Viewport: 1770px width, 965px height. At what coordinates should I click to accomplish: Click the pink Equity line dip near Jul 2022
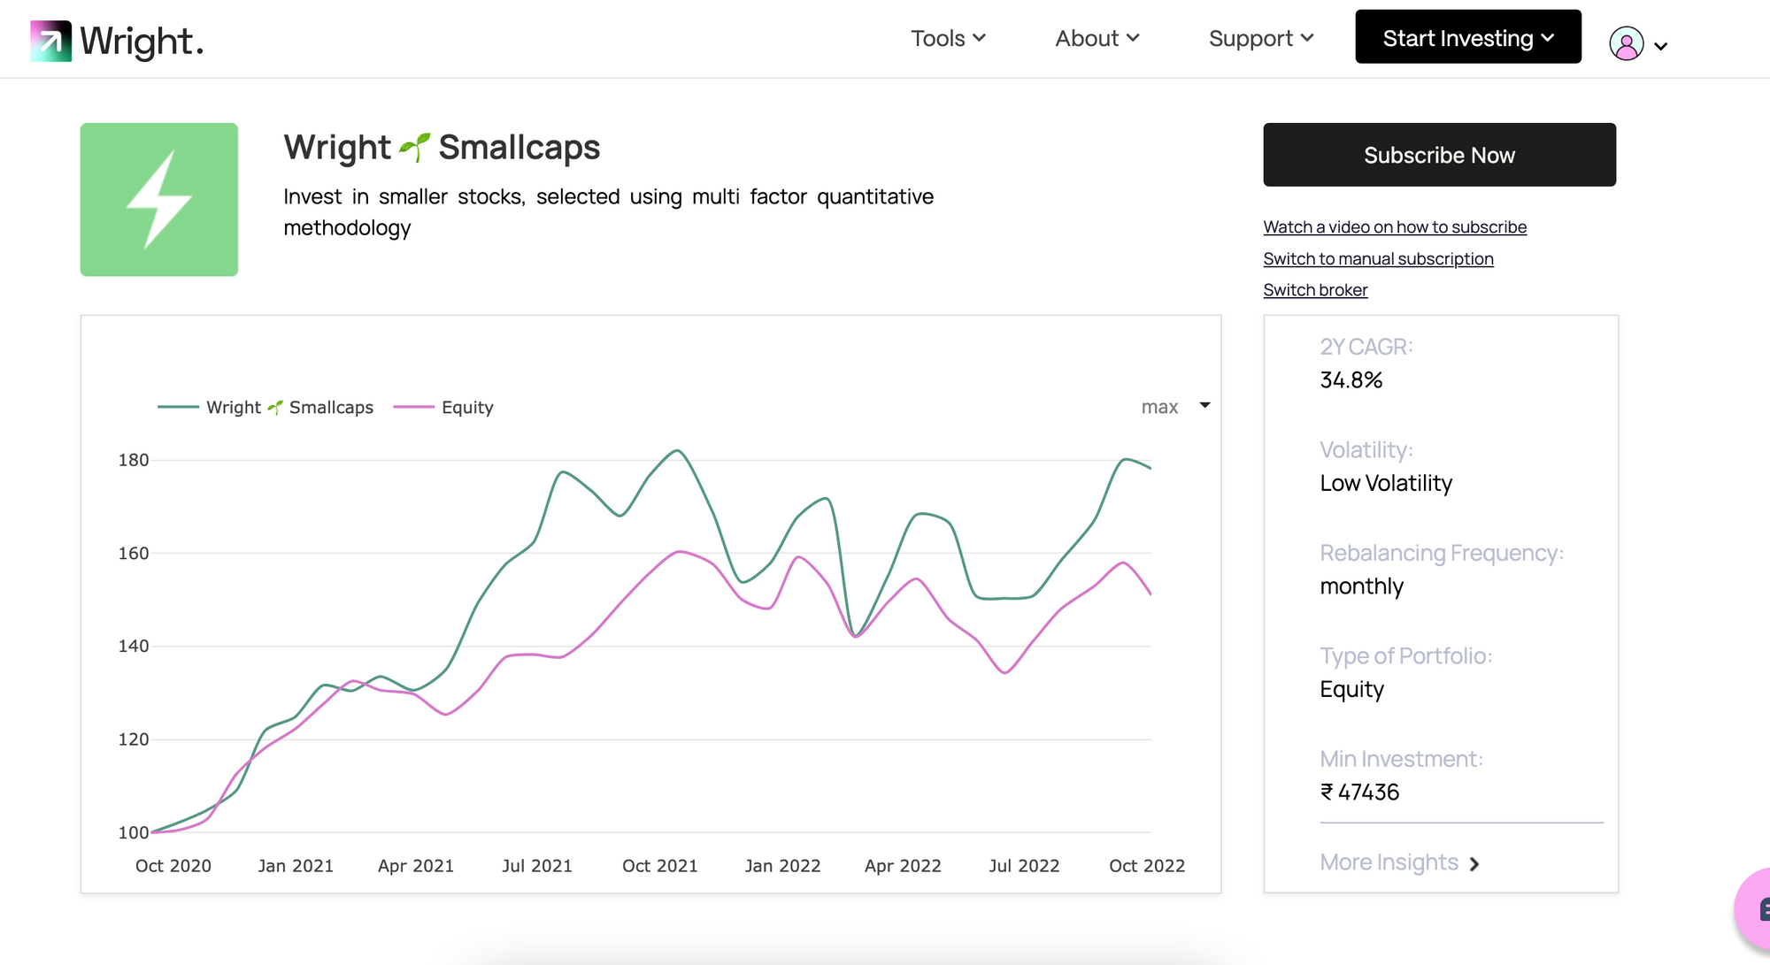[x=1004, y=672]
